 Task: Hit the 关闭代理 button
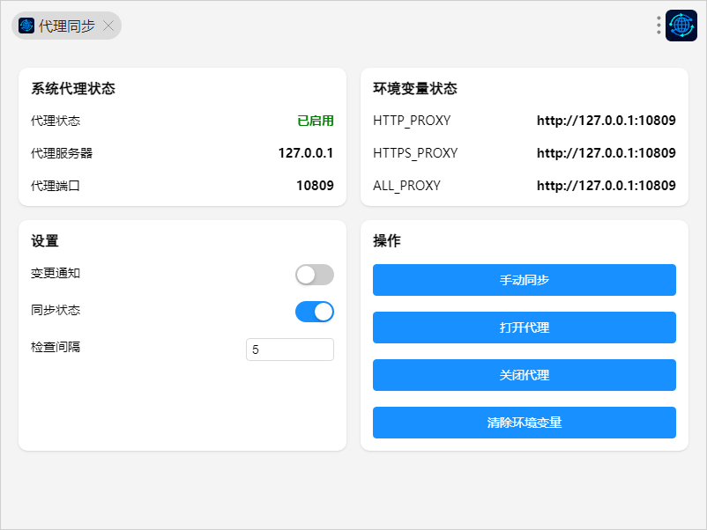[524, 375]
